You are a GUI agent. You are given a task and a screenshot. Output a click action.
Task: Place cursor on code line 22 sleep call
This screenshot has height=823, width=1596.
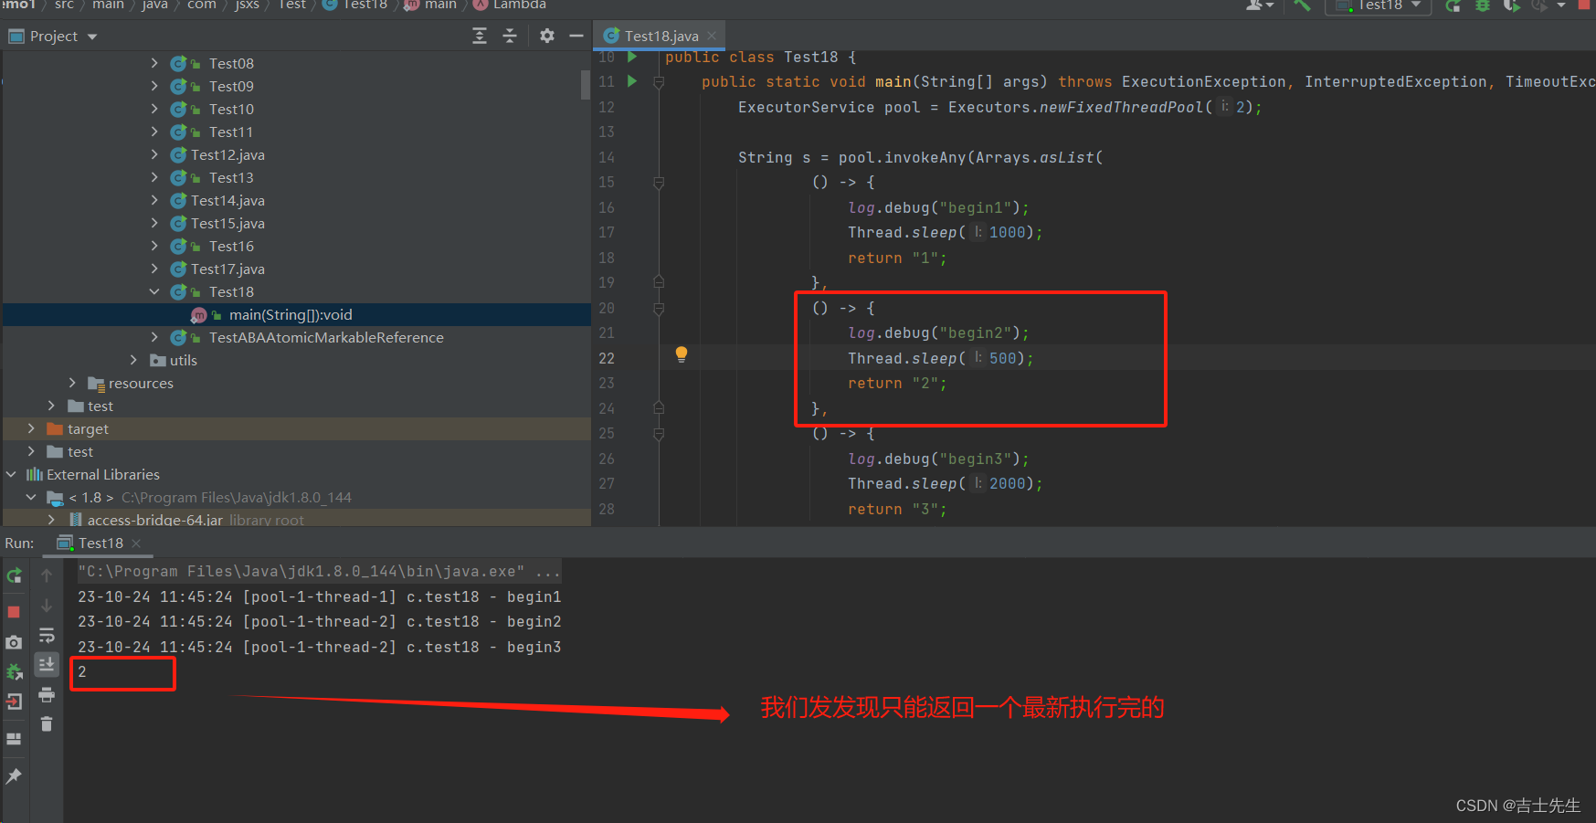(x=940, y=358)
